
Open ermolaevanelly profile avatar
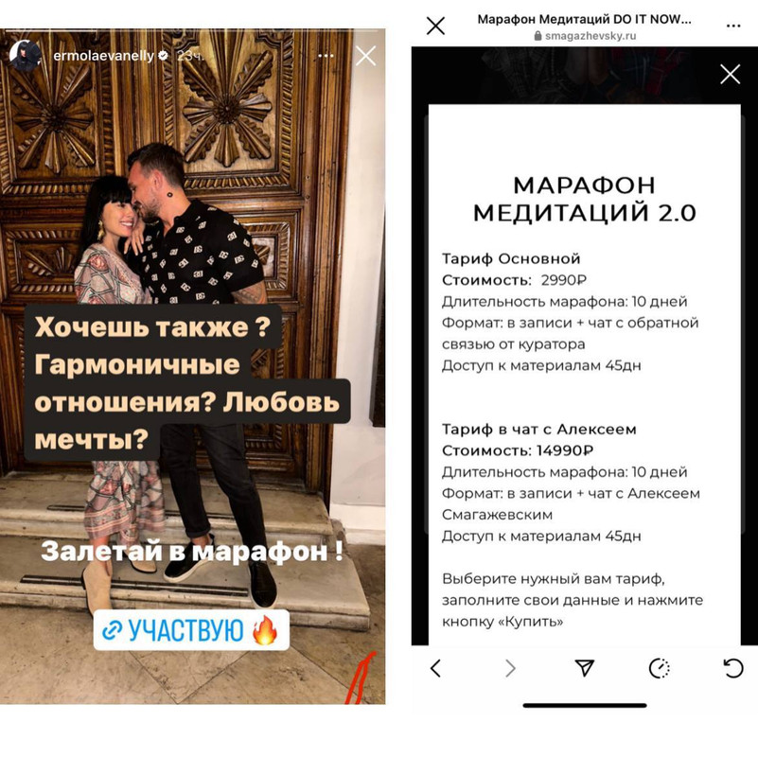(x=25, y=56)
